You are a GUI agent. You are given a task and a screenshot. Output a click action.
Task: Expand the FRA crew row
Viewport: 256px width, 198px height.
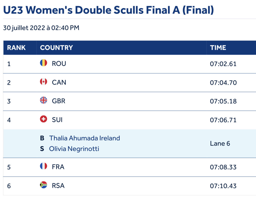coord(58,167)
